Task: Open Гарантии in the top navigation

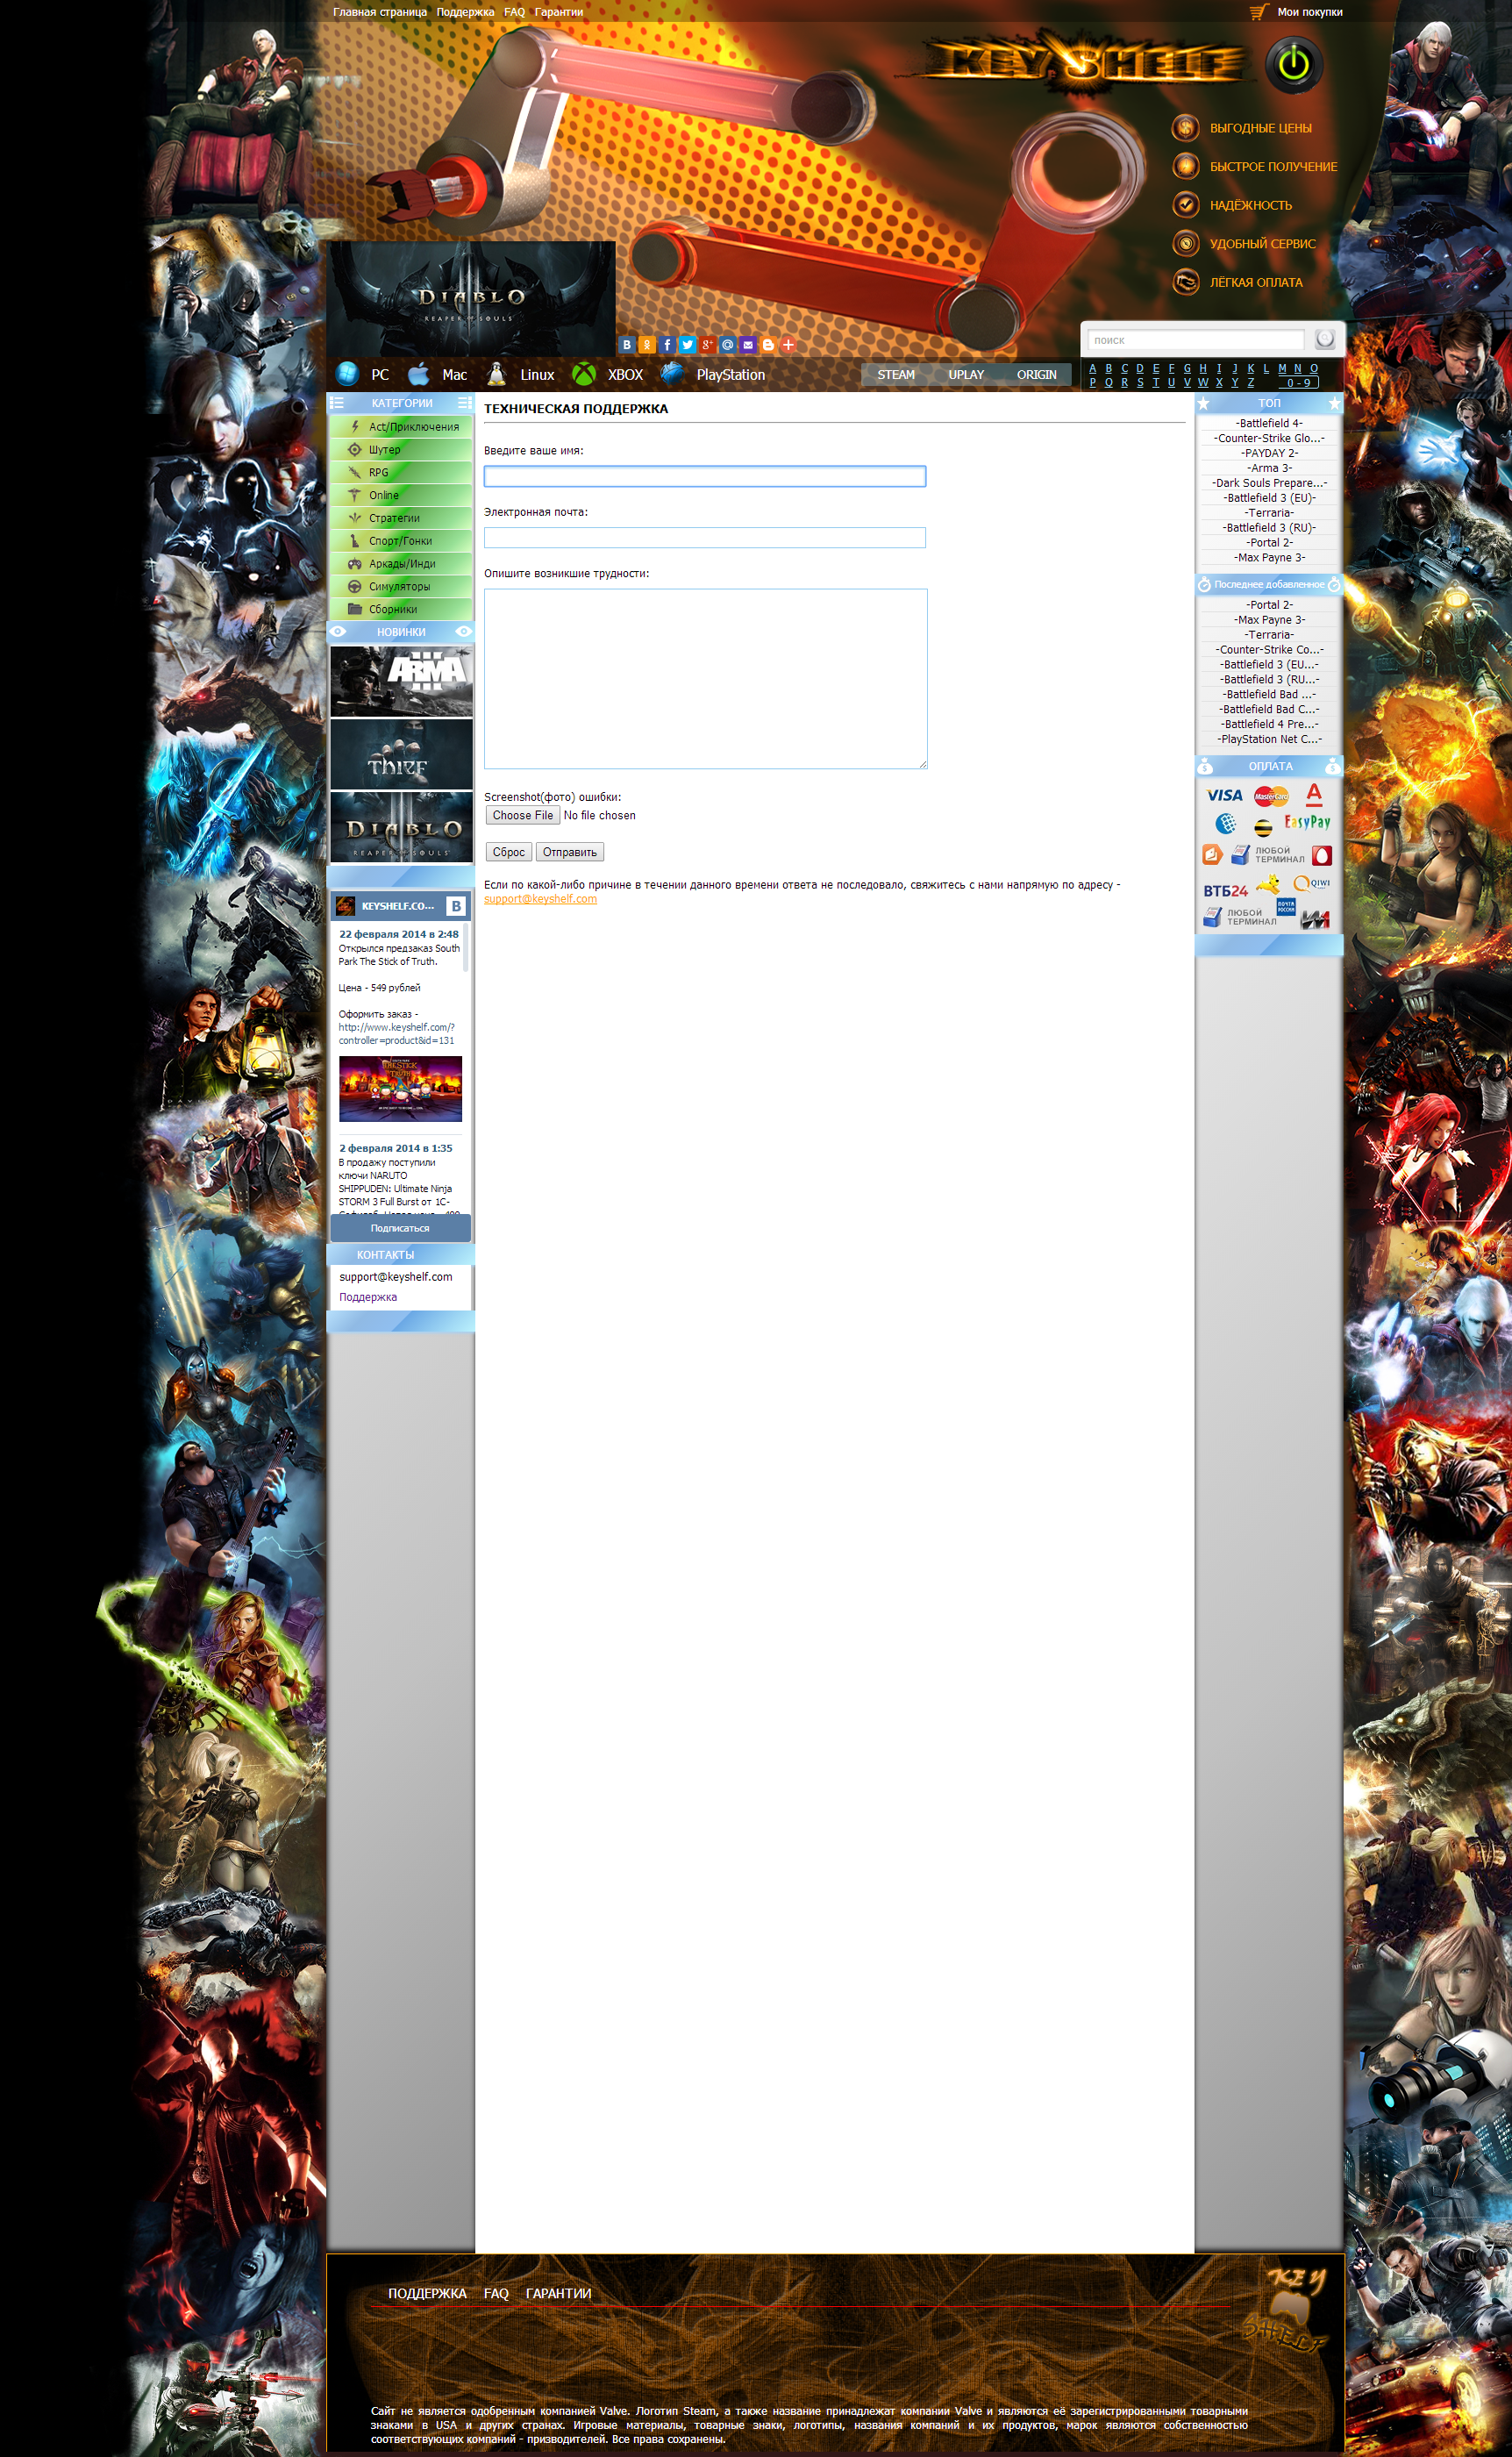Action: click(559, 12)
